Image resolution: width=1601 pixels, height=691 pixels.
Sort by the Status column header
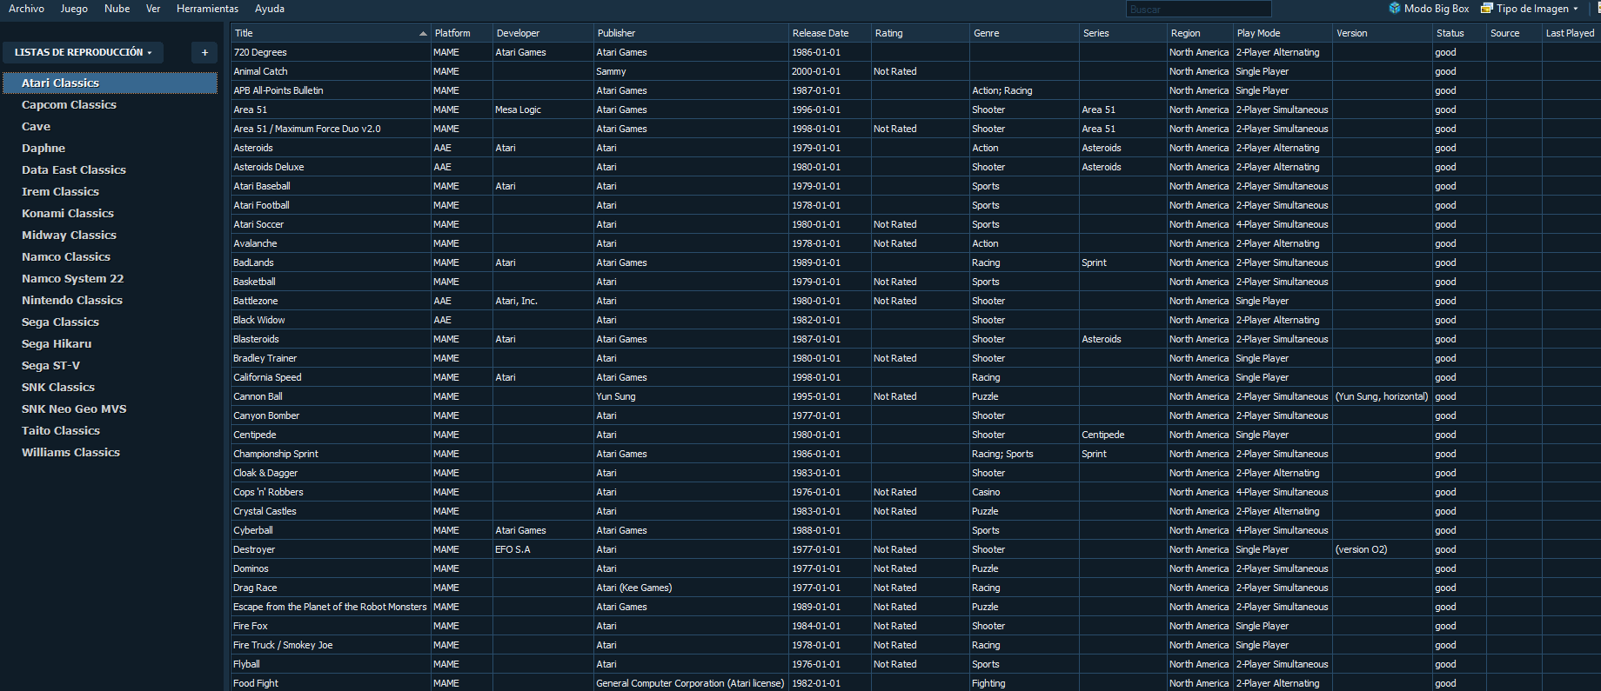pyautogui.click(x=1459, y=33)
